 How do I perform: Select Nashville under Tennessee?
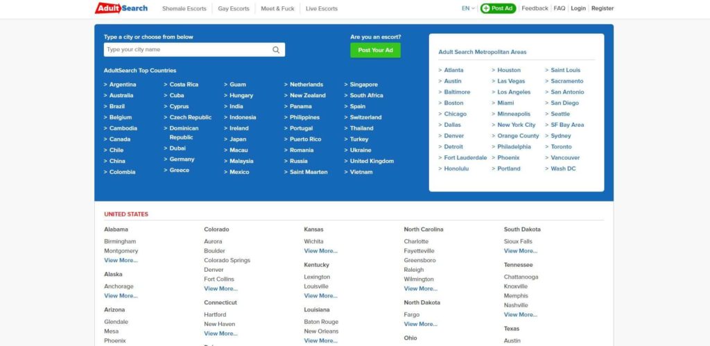pos(516,305)
